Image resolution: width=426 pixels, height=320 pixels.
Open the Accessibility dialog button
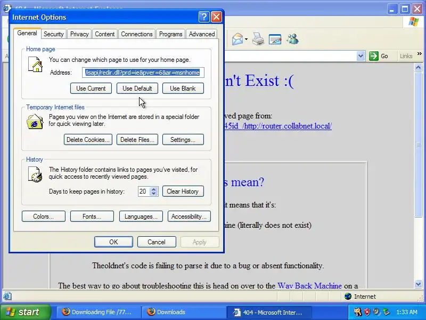189,217
